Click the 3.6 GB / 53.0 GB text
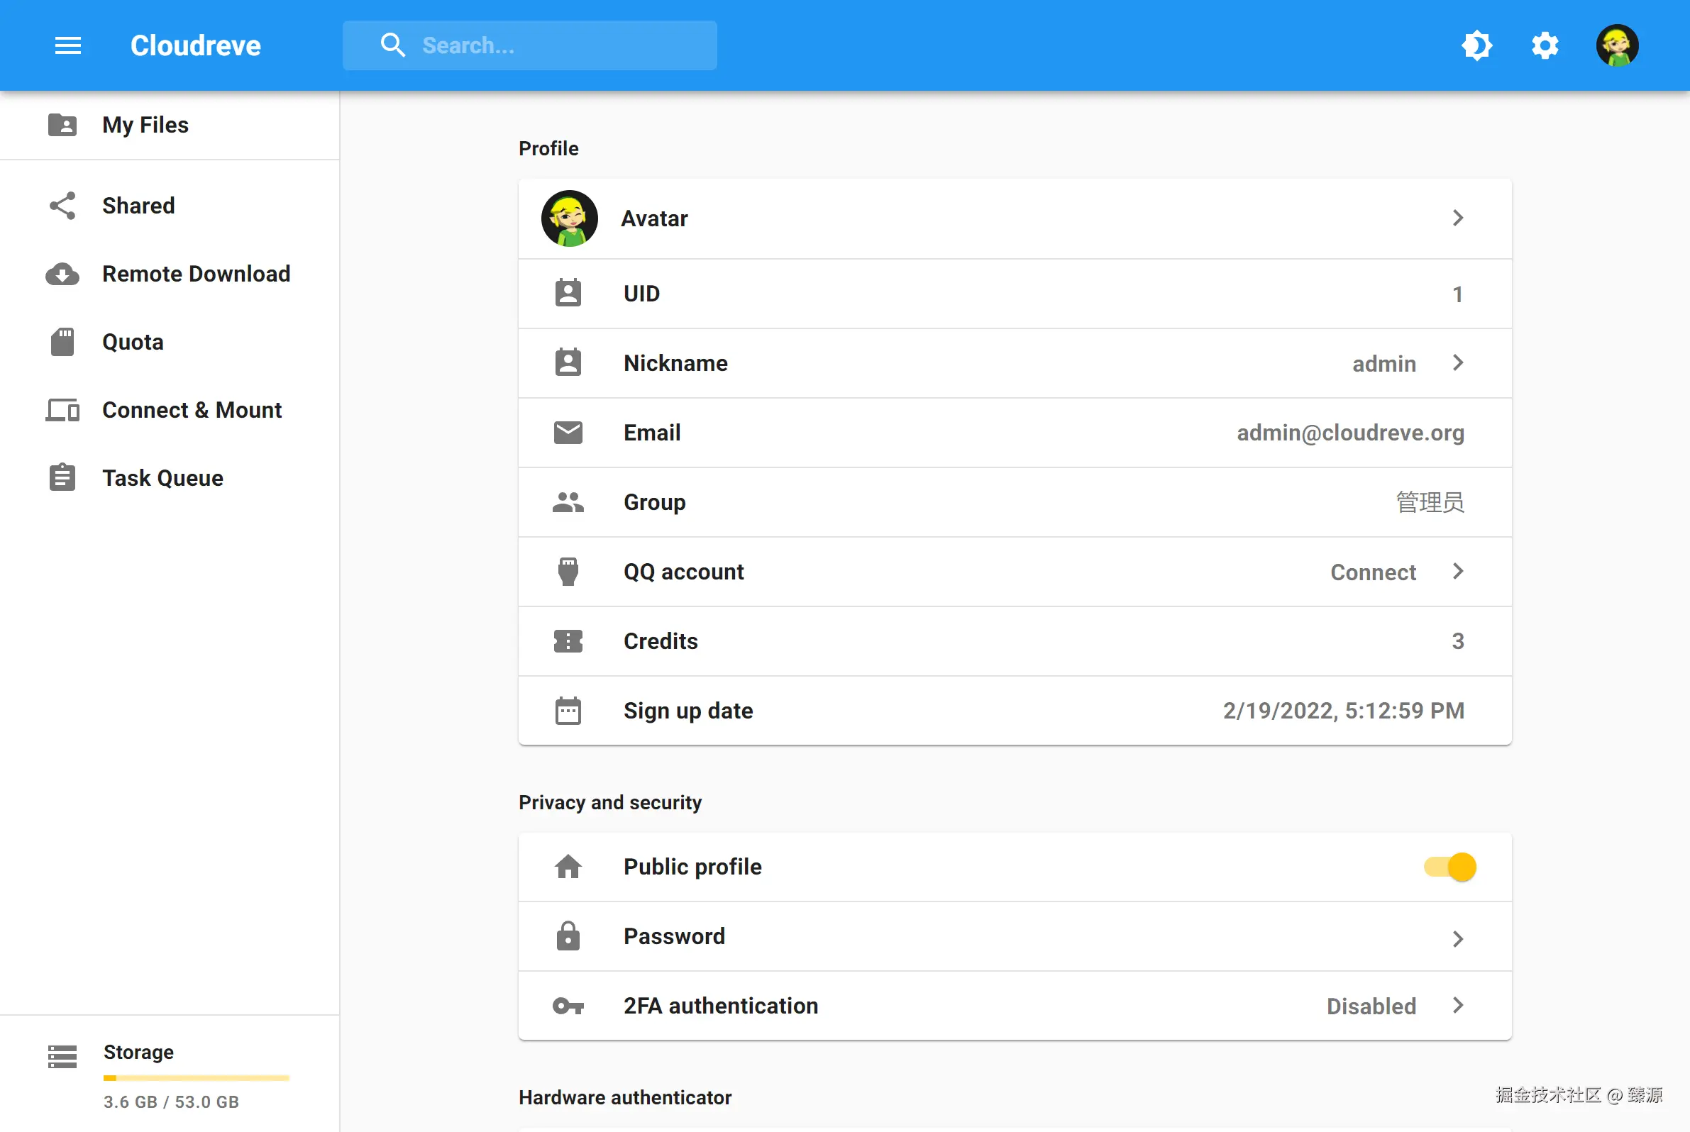 pyautogui.click(x=171, y=1102)
